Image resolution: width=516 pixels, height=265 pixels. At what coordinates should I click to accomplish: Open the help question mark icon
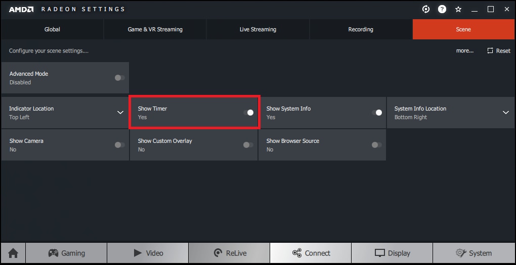(x=442, y=9)
